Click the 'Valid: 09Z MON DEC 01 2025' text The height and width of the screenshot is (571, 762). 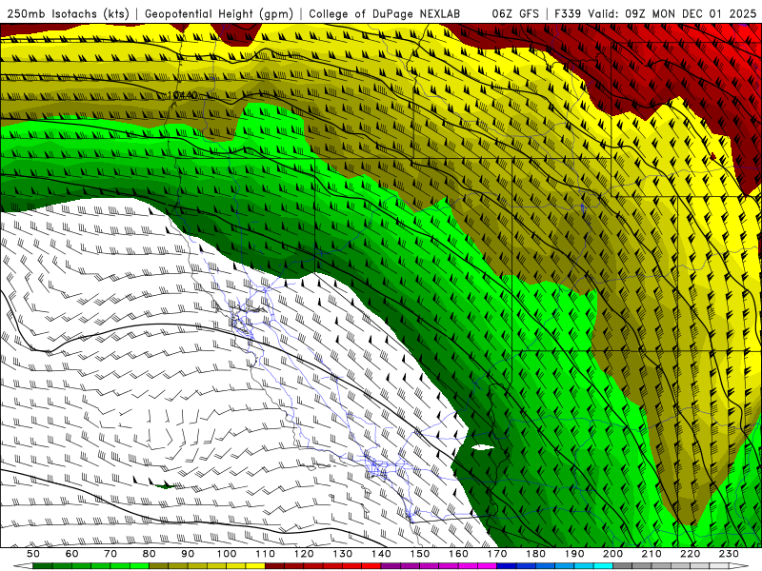point(672,13)
